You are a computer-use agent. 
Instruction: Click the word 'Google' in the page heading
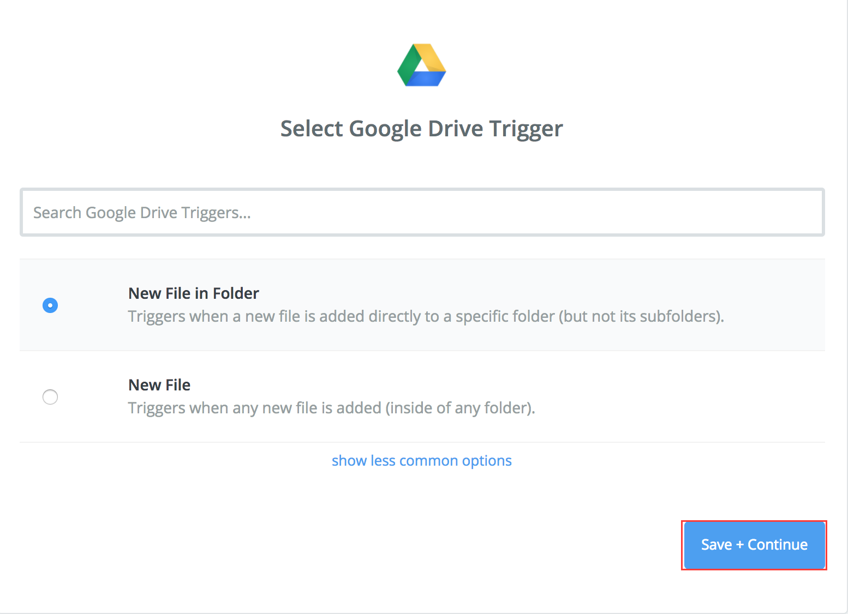point(385,129)
